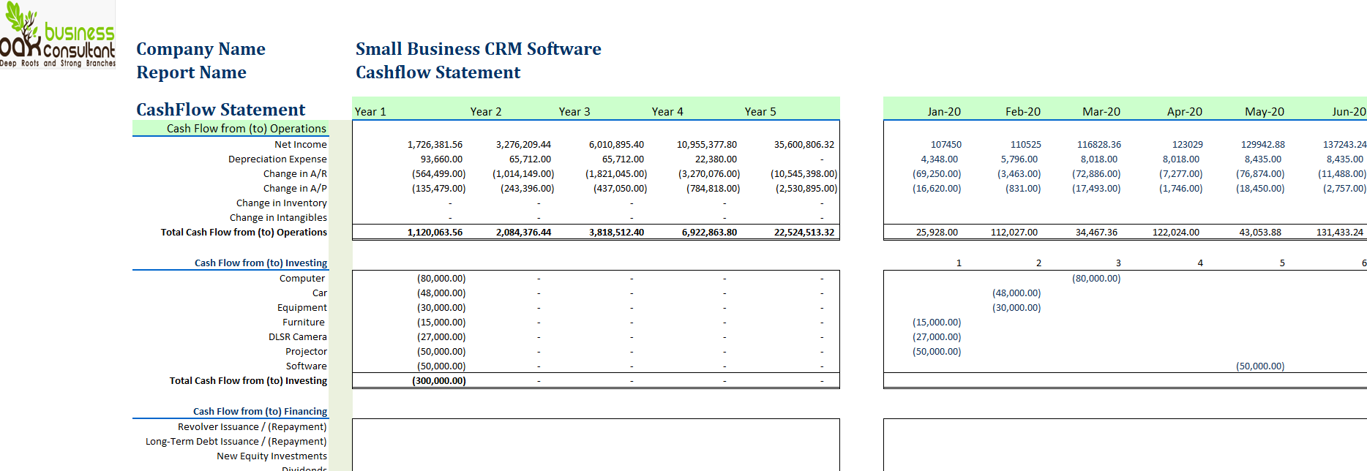
Task: Select the New Equity Investments label
Action: coord(271,456)
